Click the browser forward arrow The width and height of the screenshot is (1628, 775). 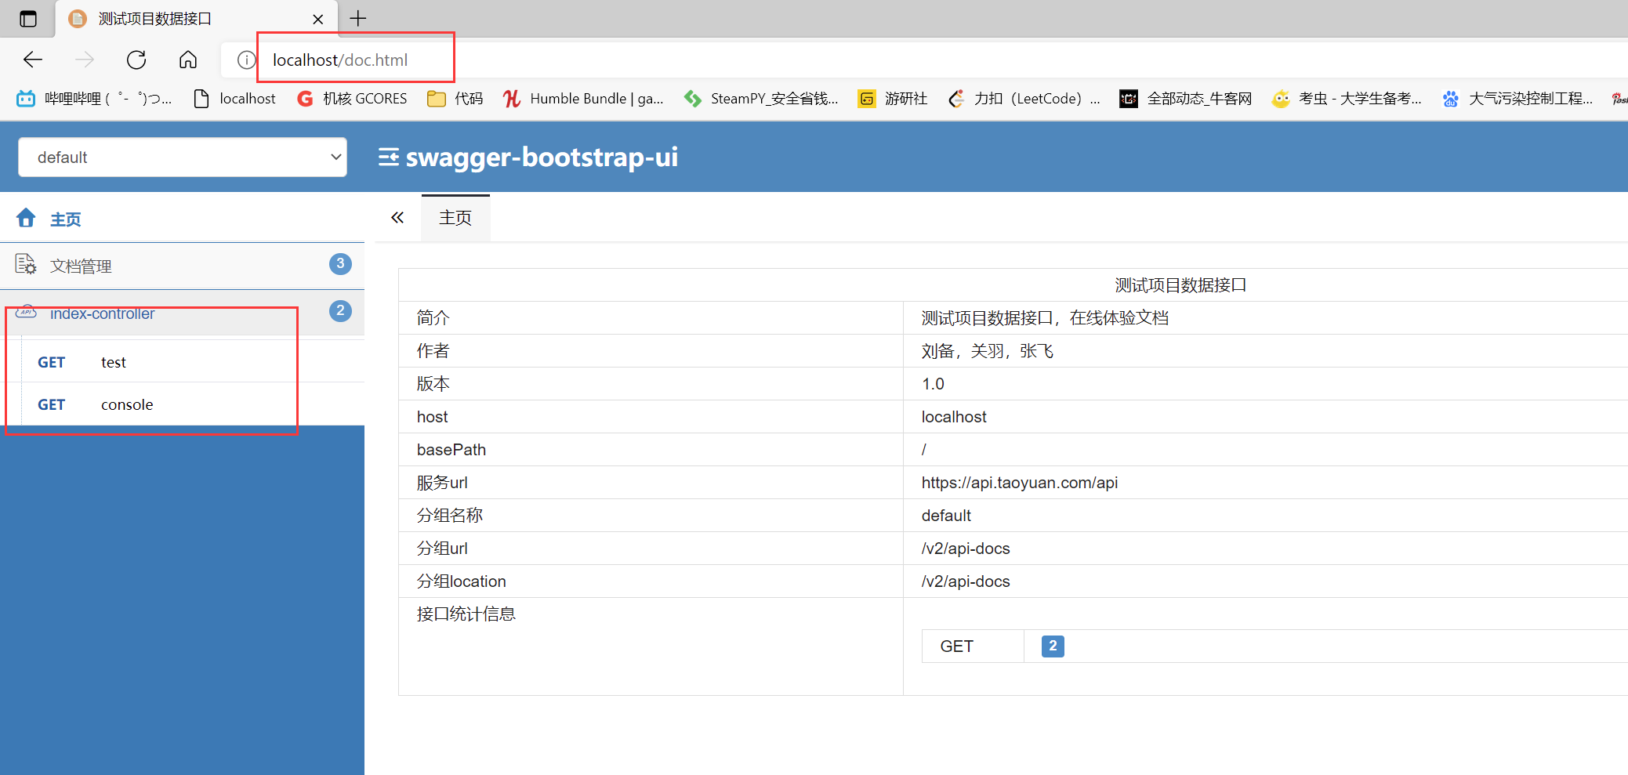pos(85,60)
